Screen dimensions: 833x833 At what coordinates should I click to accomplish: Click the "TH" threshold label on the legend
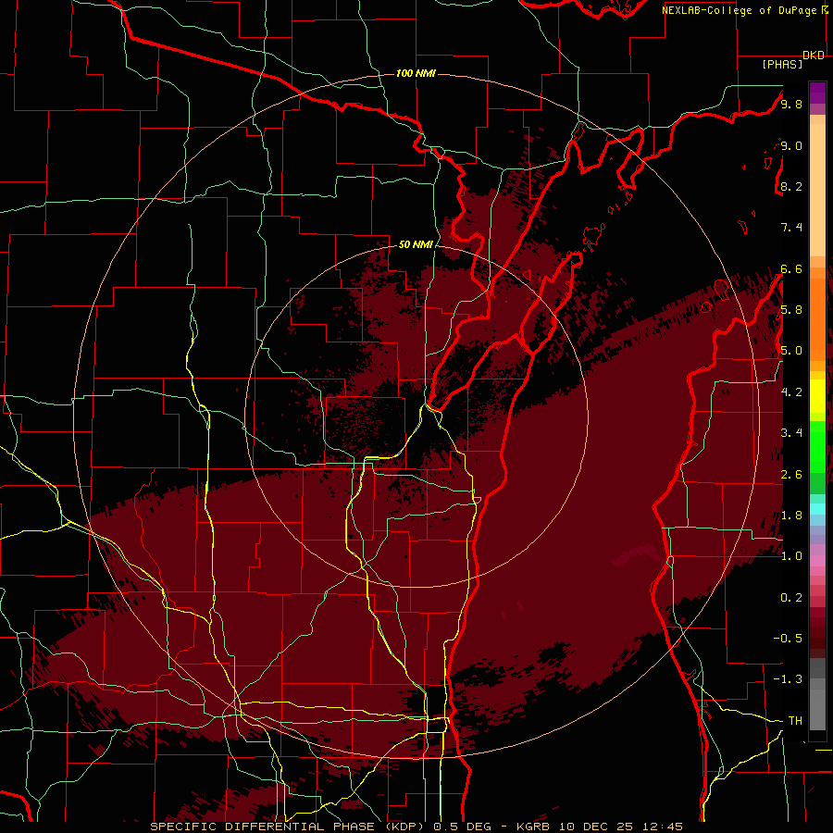[795, 721]
